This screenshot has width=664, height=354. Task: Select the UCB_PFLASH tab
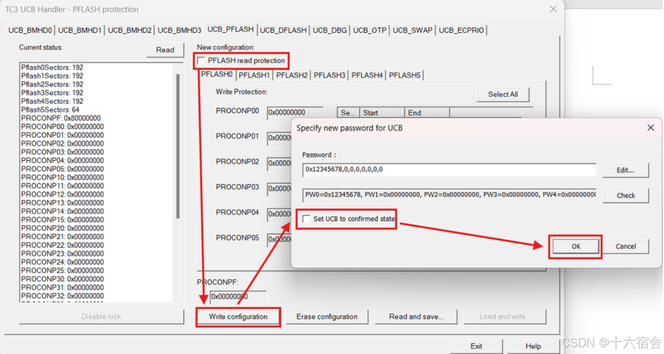tap(230, 29)
